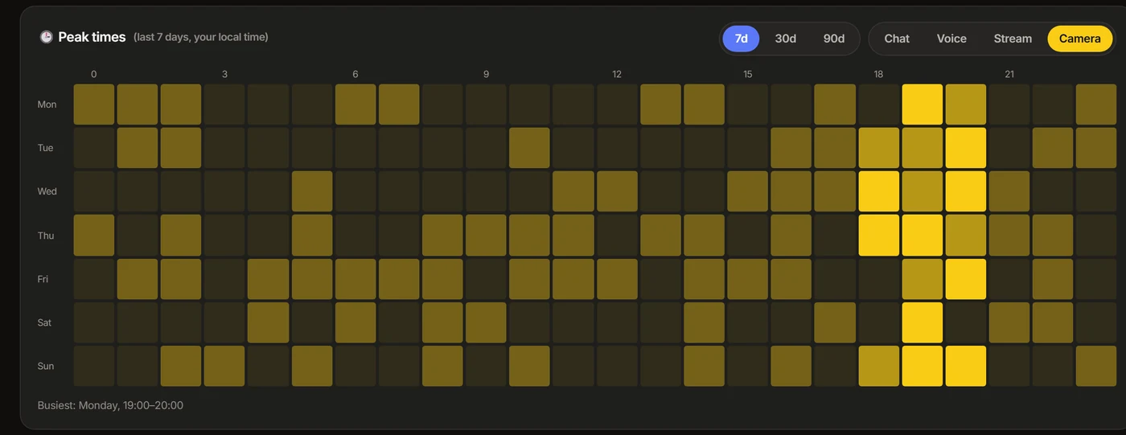This screenshot has height=435, width=1126.
Task: Select the Friday 22:00 heatmap cell
Action: coord(1053,279)
